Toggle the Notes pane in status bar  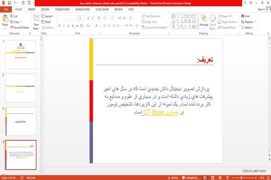pyautogui.click(x=173, y=178)
